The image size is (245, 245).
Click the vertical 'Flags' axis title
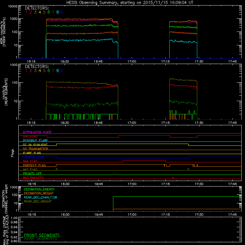click(x=13, y=153)
